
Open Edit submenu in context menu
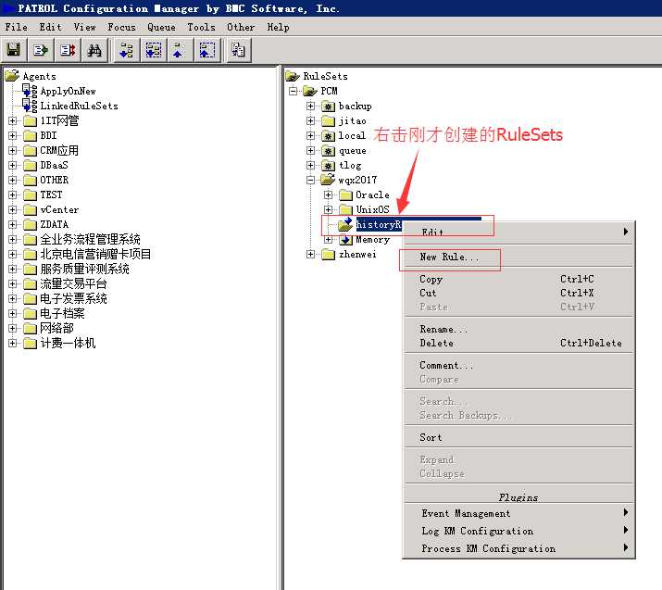click(x=518, y=232)
